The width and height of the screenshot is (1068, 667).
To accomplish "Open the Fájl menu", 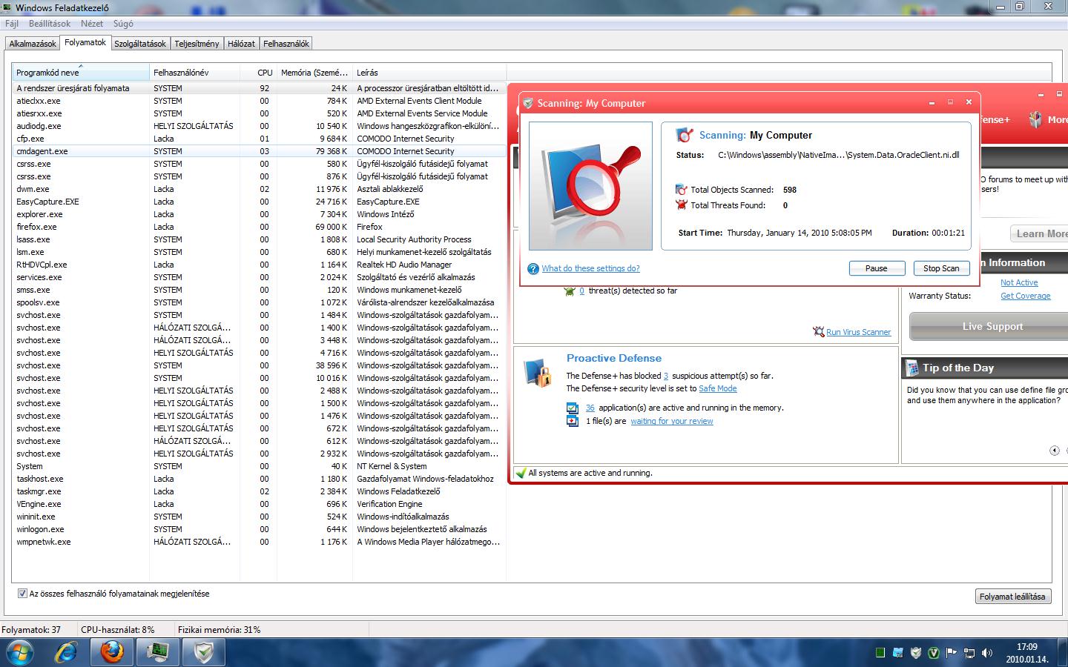I will click(x=11, y=24).
